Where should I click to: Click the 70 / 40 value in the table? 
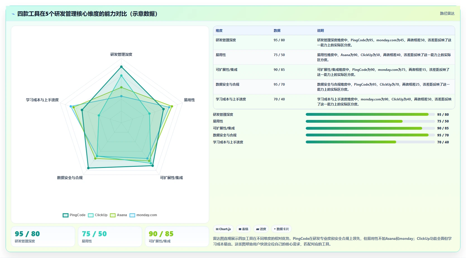279,99
